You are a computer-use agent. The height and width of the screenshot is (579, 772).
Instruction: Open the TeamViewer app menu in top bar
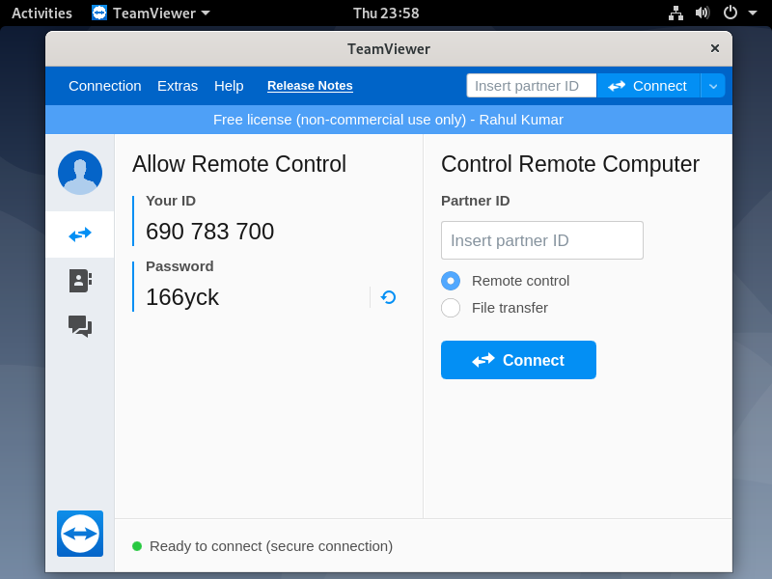click(152, 13)
